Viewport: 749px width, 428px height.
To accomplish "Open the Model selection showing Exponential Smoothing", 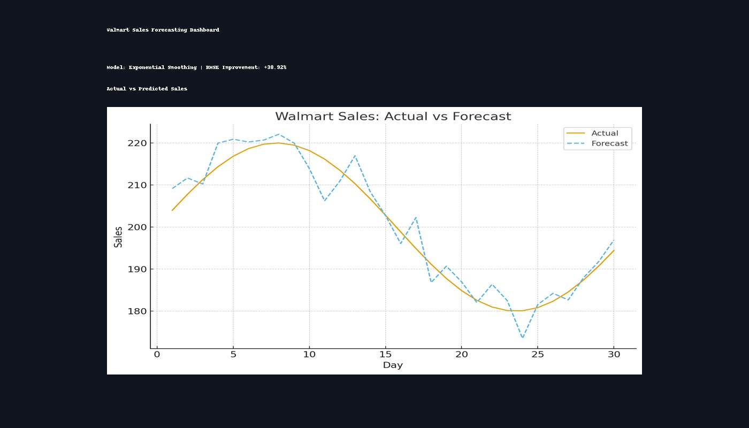I will [152, 67].
